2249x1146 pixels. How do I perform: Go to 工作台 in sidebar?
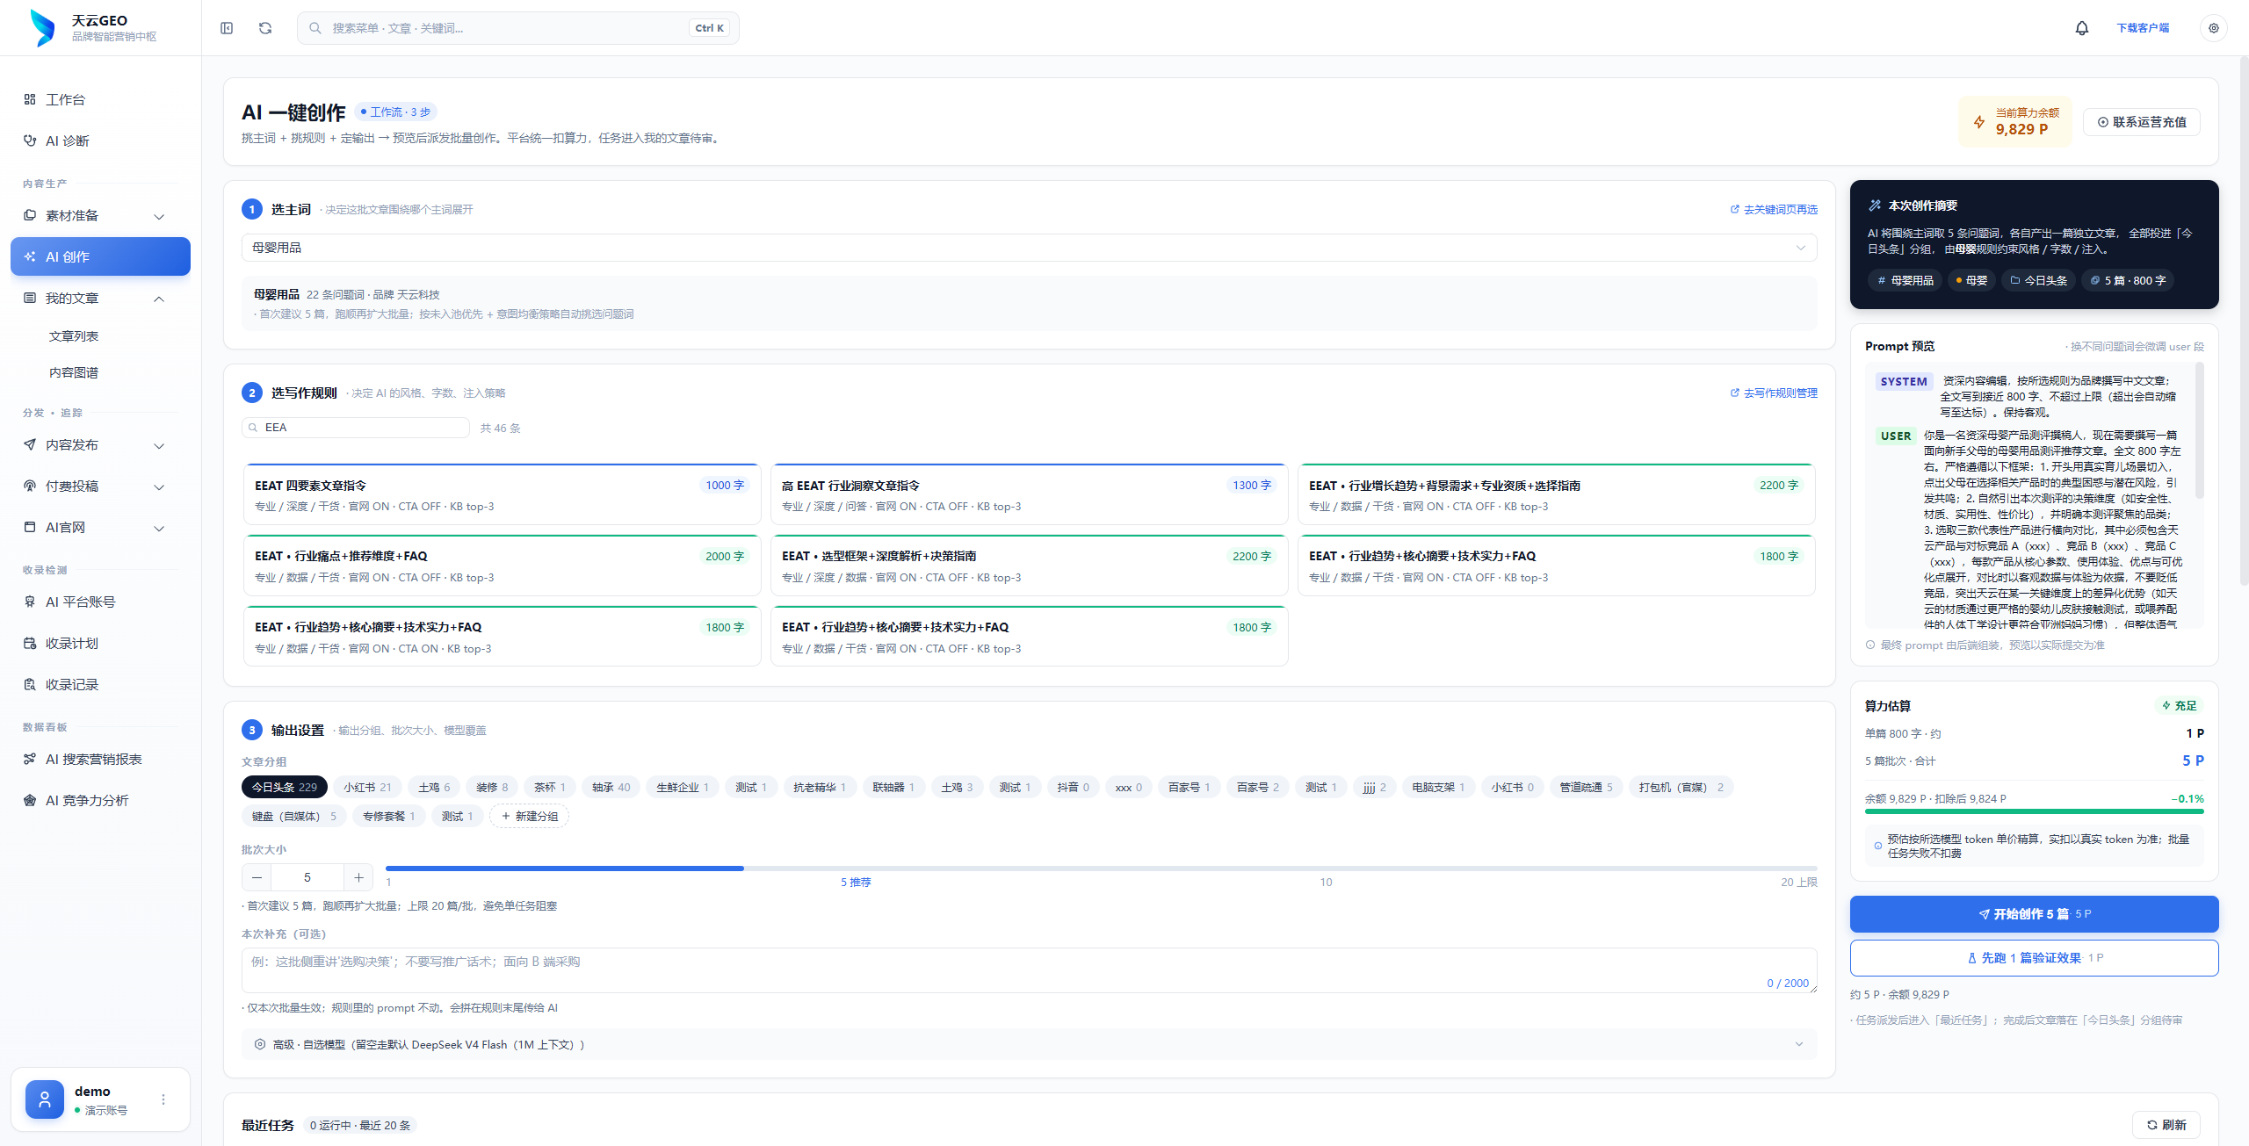(100, 99)
